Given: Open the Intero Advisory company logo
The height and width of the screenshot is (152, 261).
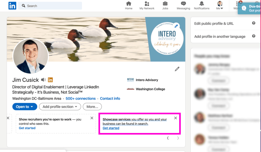Looking at the screenshot, I should click(x=130, y=80).
